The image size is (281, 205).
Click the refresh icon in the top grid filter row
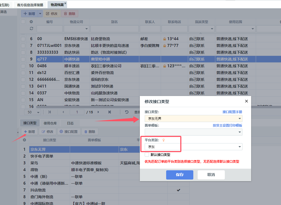click(31, 28)
